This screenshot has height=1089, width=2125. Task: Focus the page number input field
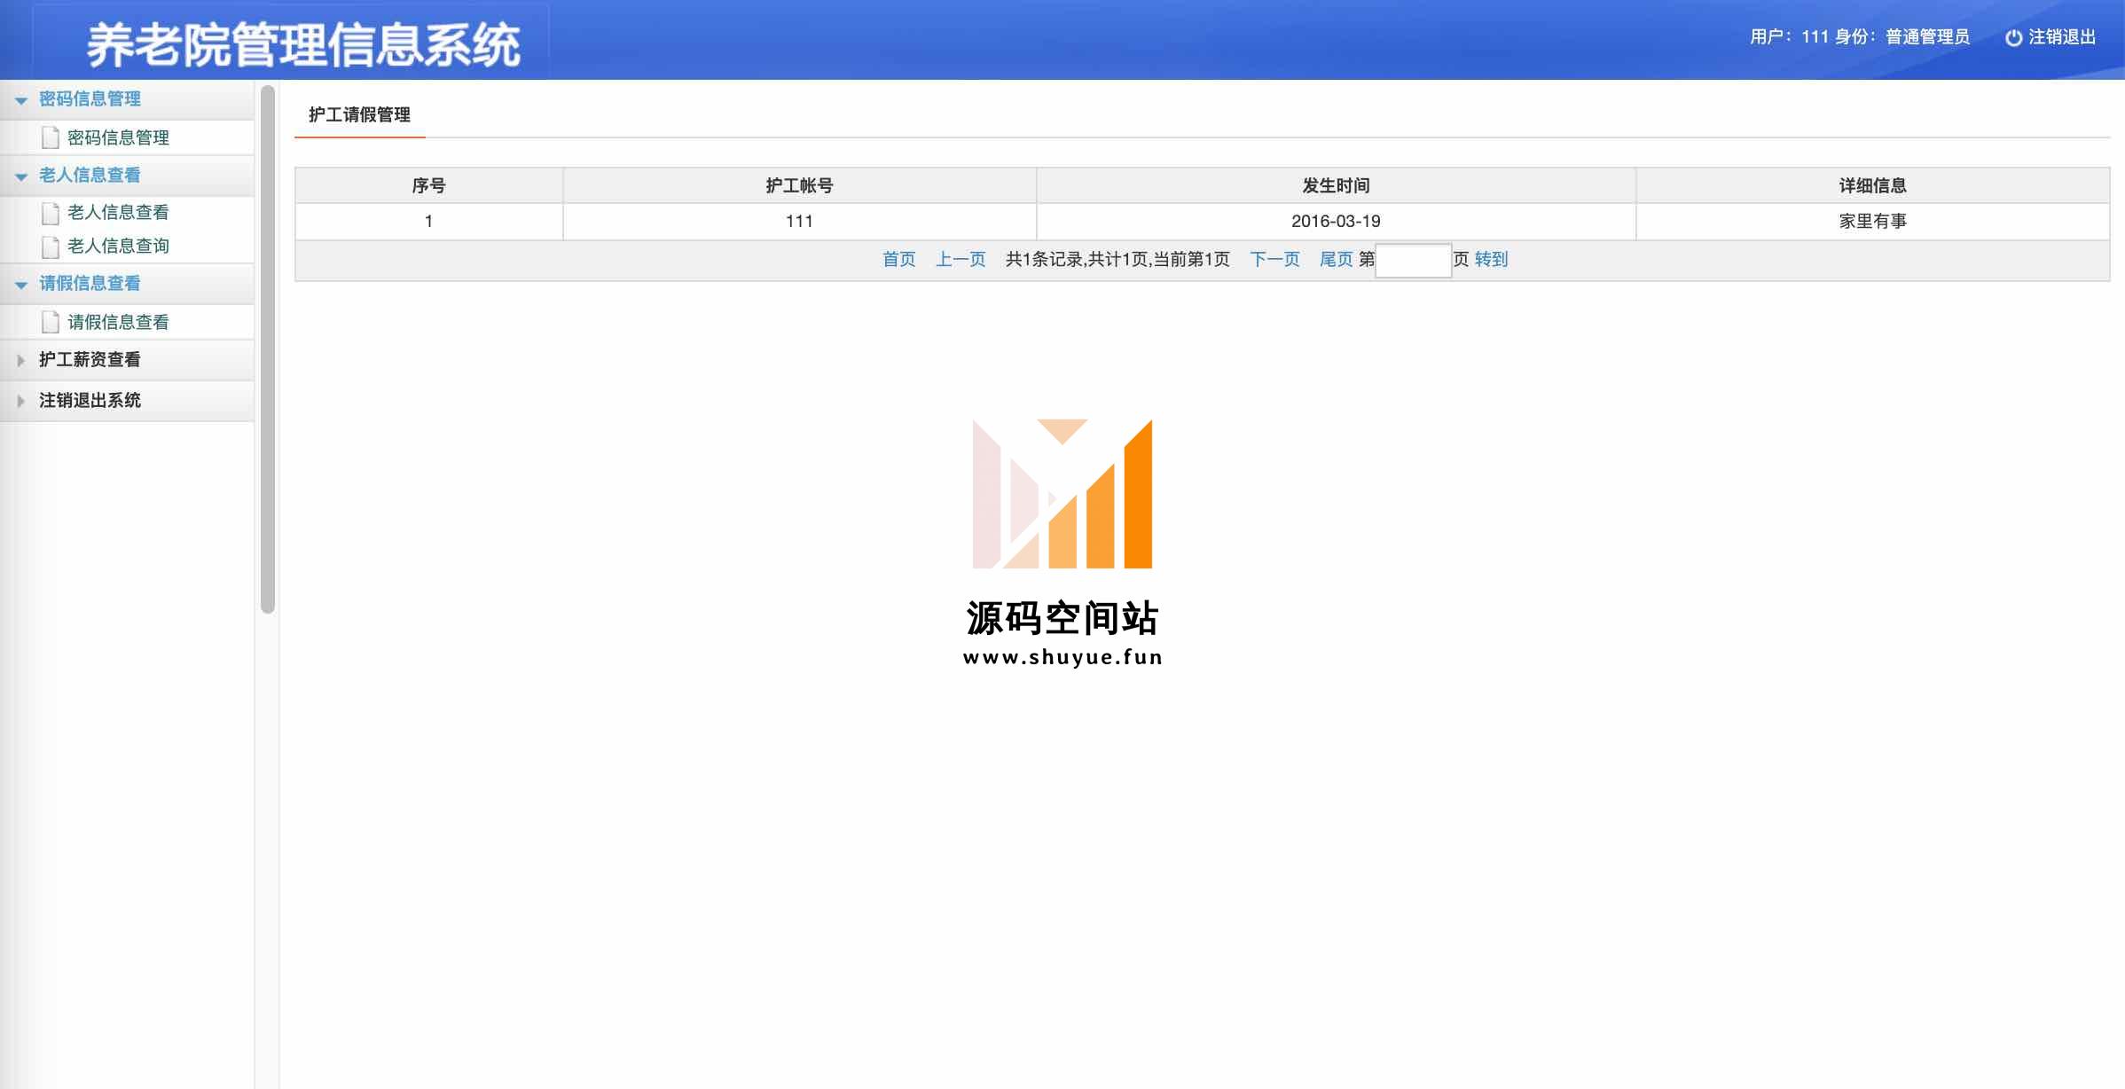pos(1413,261)
